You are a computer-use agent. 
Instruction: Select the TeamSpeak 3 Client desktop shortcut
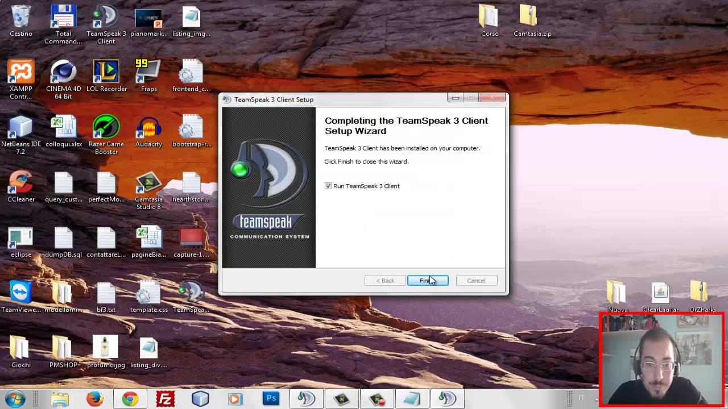click(x=106, y=25)
